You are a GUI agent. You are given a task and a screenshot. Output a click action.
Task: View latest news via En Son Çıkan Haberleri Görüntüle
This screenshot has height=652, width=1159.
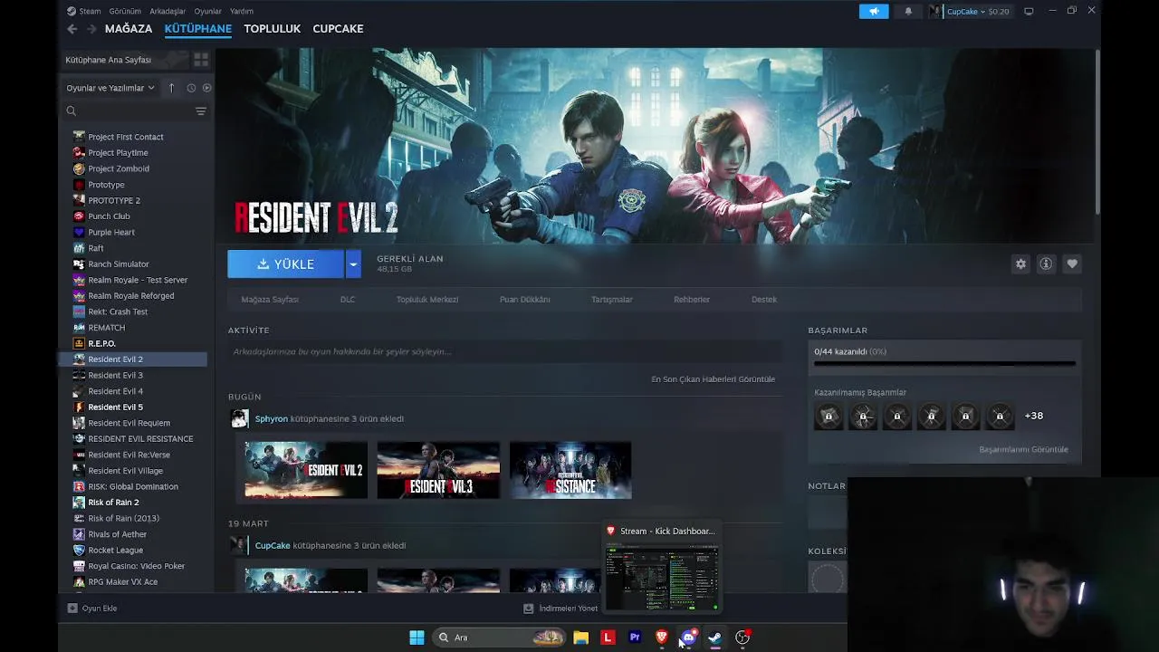[714, 379]
